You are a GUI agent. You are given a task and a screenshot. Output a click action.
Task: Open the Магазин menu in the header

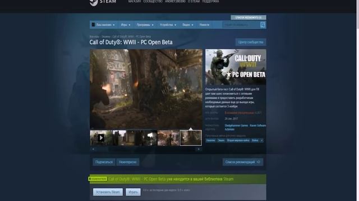[135, 1]
